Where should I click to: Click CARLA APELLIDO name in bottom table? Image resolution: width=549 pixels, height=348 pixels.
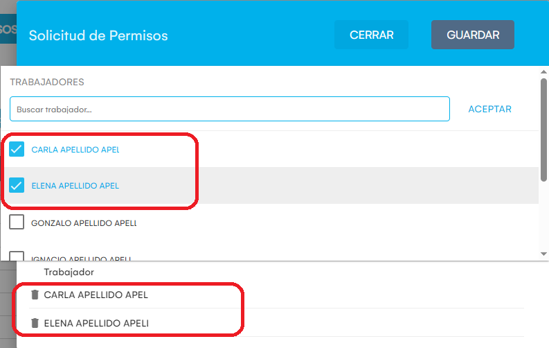[x=96, y=295]
